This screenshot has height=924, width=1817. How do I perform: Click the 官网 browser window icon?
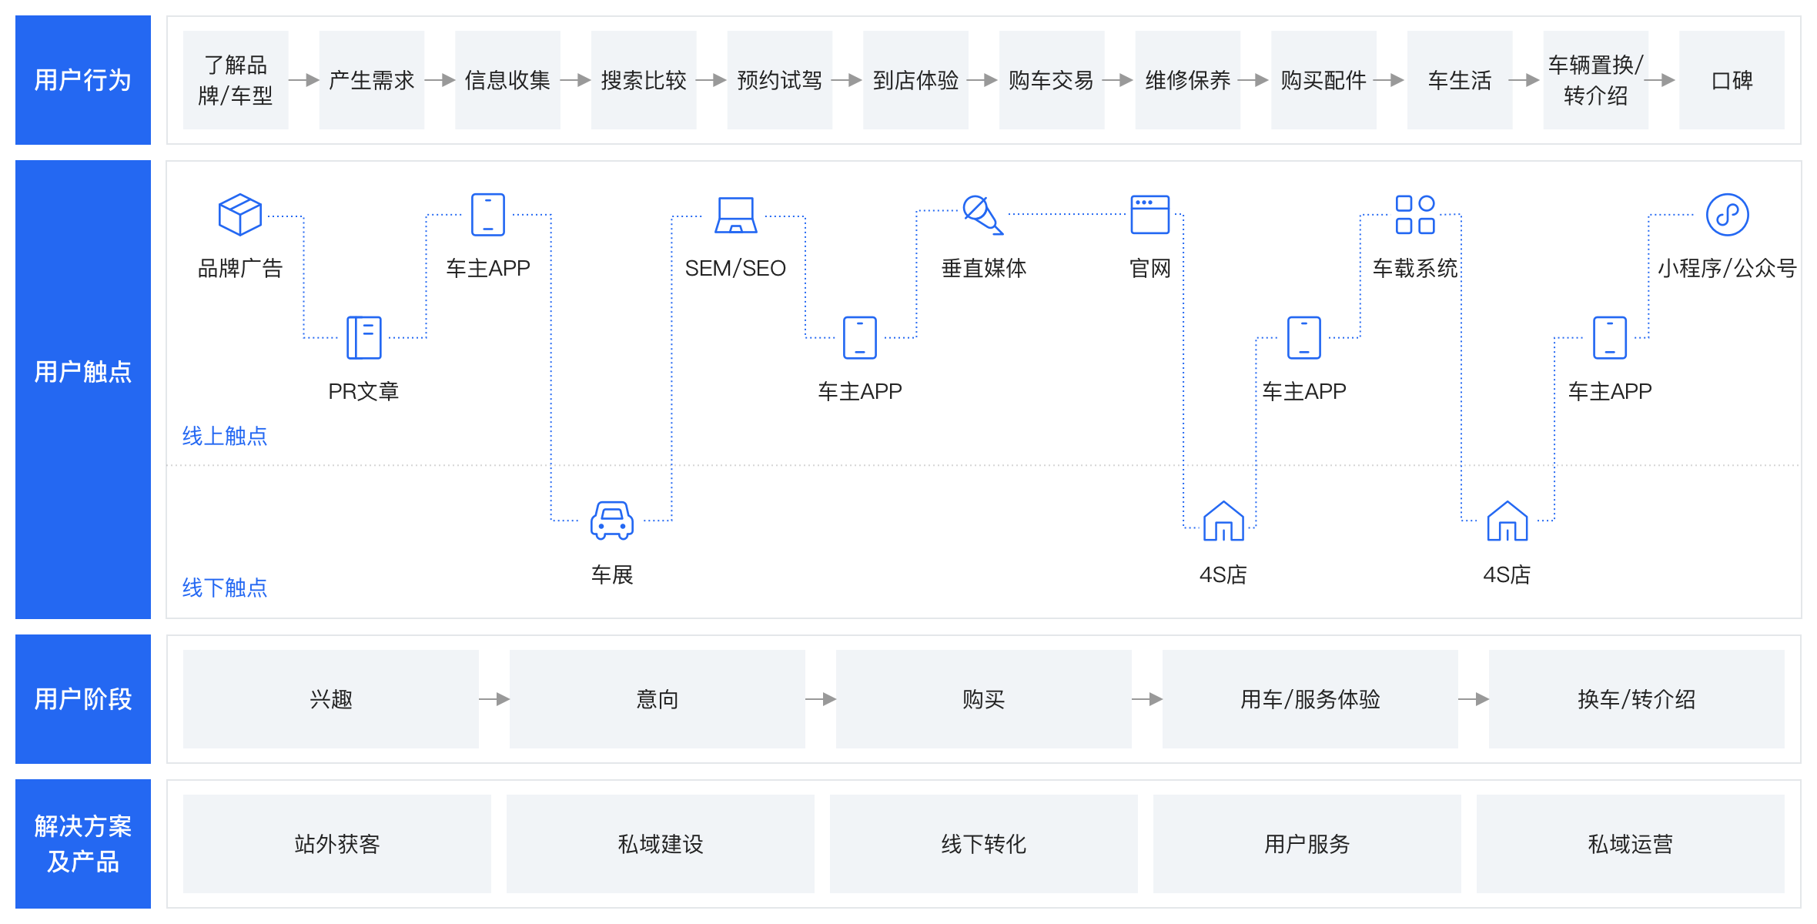1149,214
